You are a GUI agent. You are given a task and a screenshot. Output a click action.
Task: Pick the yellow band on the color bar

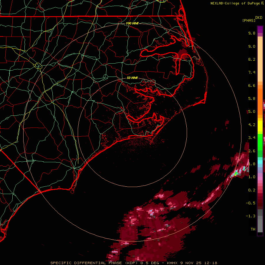click(x=260, y=126)
